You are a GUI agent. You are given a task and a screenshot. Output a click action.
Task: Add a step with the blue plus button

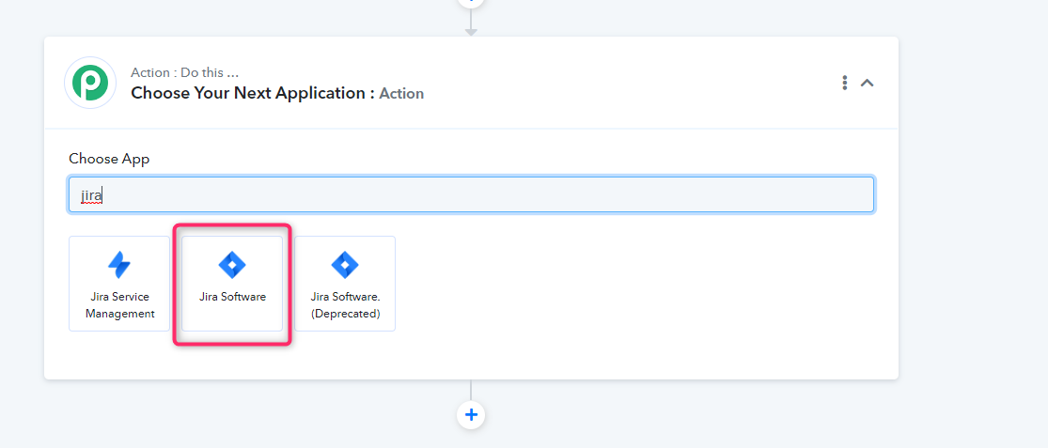(x=471, y=415)
